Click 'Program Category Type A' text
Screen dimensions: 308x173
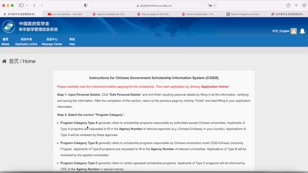[79, 123]
